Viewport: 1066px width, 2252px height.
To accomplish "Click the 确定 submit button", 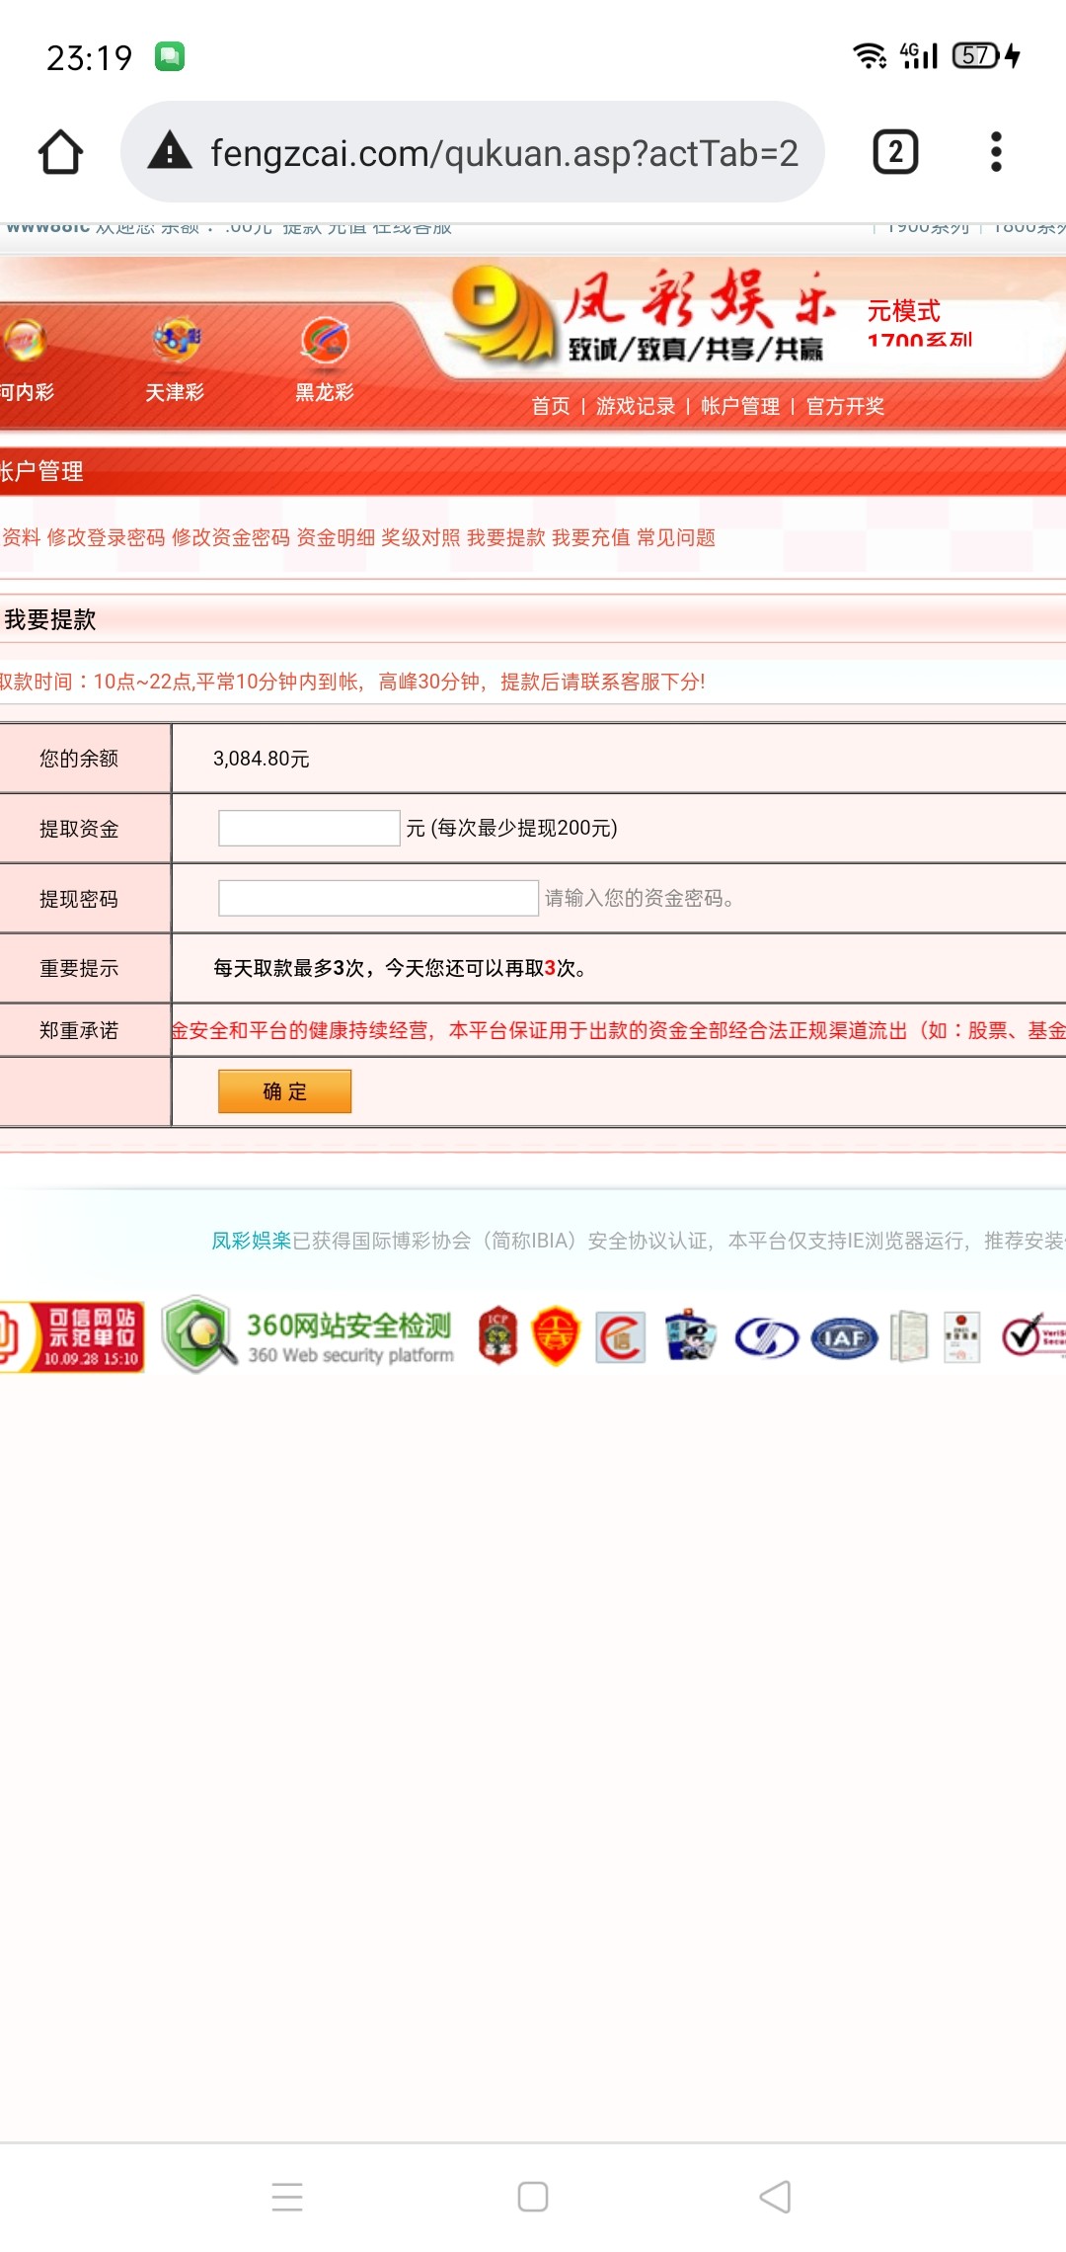I will point(284,1091).
